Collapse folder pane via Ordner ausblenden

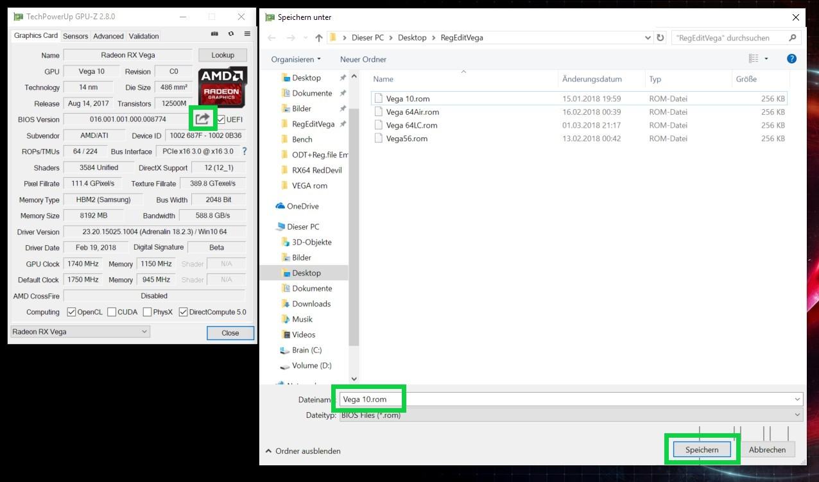tap(303, 451)
